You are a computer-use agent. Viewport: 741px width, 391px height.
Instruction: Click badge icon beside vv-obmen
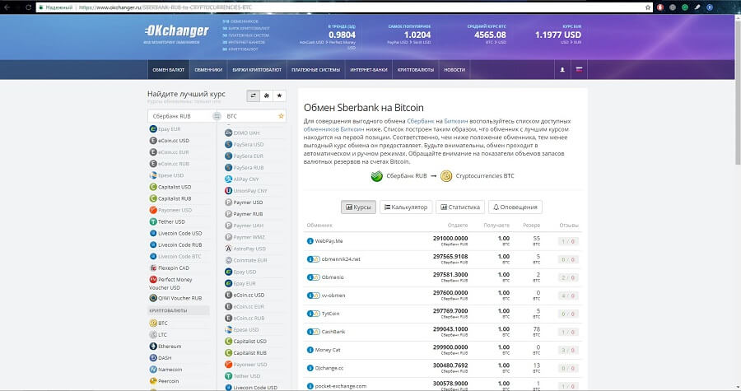(314, 296)
